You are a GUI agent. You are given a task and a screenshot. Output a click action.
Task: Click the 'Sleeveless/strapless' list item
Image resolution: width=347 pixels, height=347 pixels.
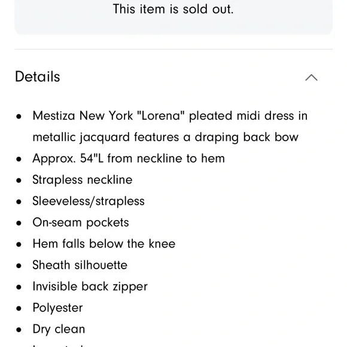coord(89,201)
